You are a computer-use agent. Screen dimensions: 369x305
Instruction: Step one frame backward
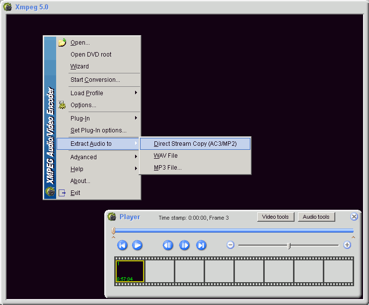(x=168, y=245)
